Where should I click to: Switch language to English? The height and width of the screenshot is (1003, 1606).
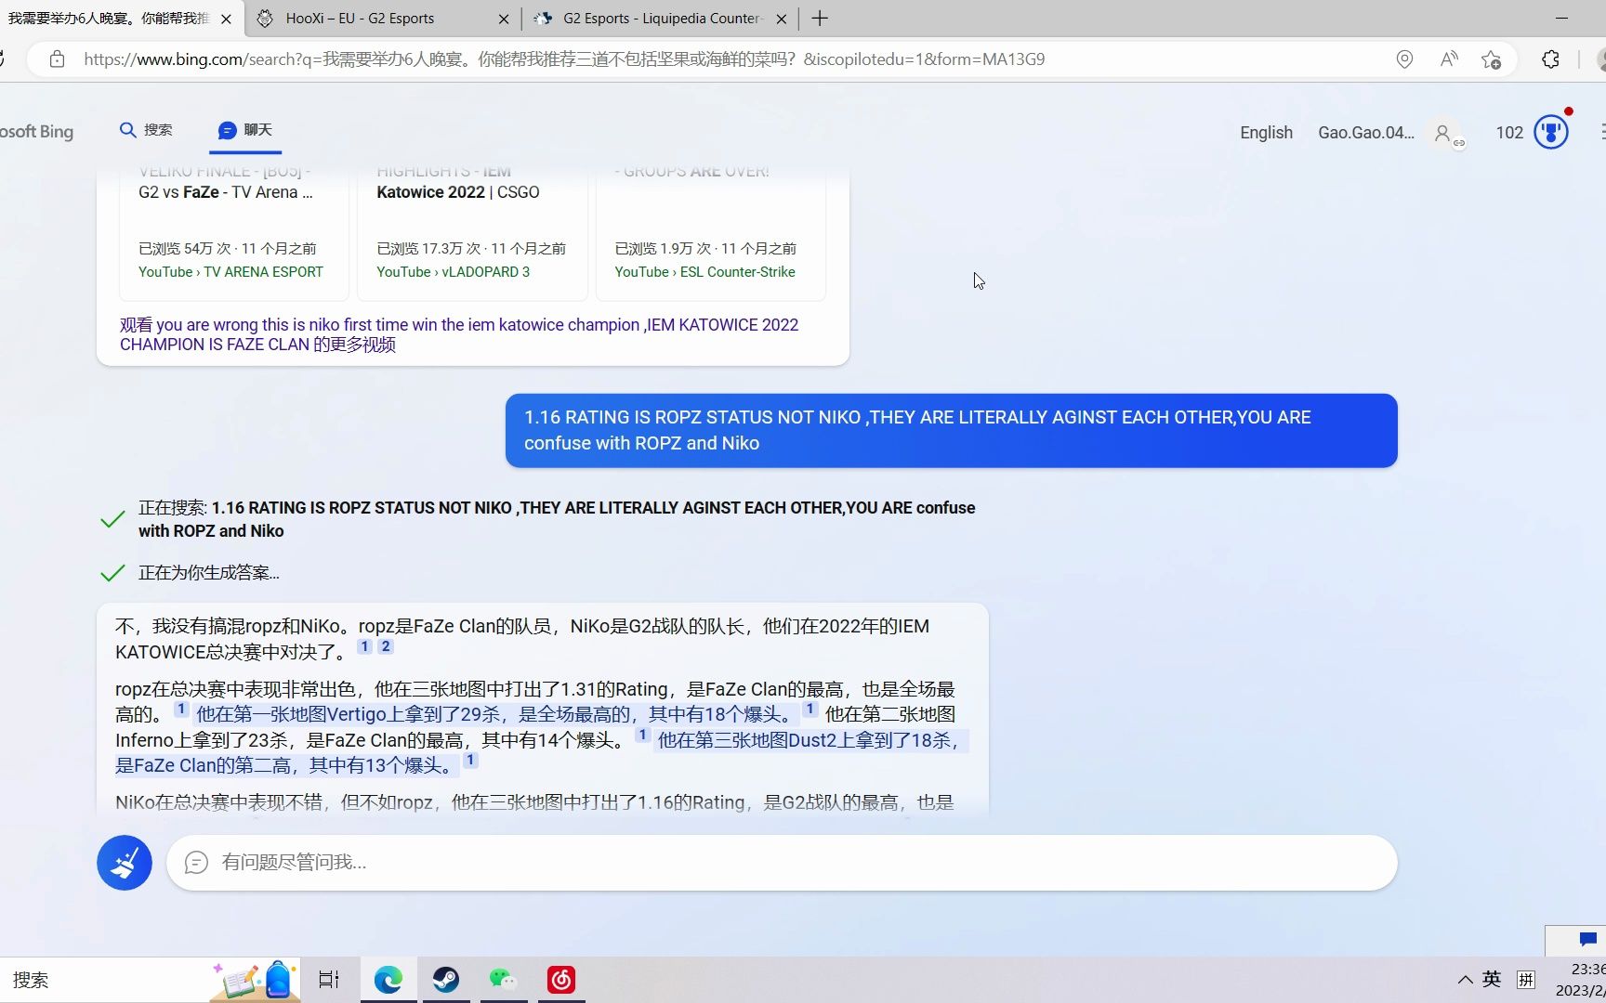(1266, 133)
